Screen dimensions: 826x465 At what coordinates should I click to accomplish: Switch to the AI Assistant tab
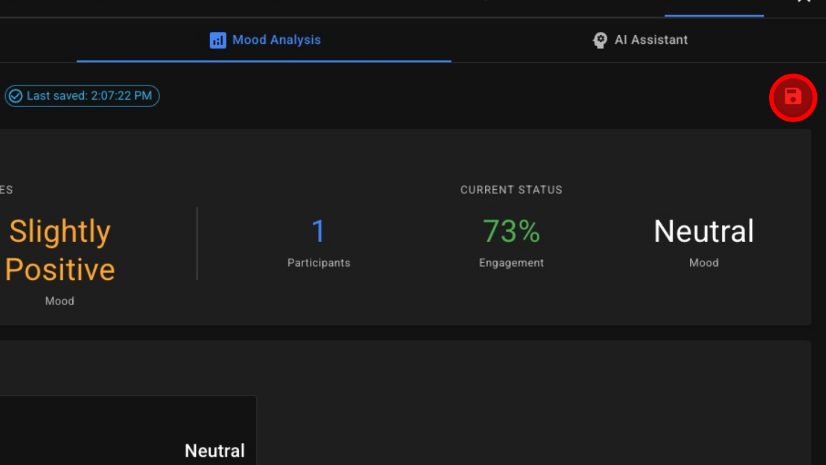click(x=640, y=40)
